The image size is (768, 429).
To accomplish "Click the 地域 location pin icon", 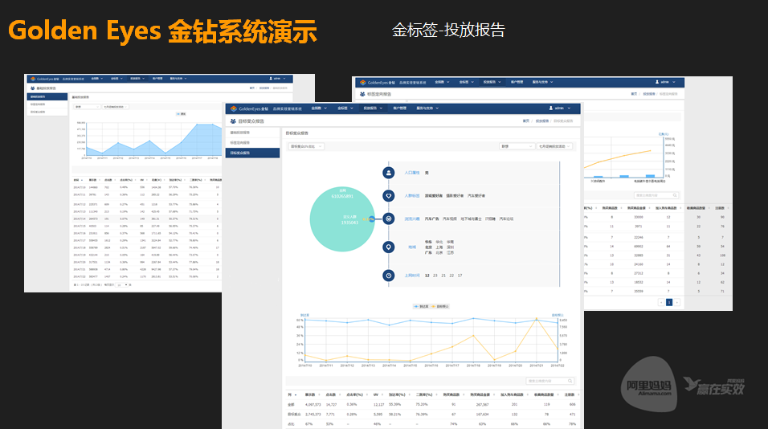I will [x=388, y=247].
